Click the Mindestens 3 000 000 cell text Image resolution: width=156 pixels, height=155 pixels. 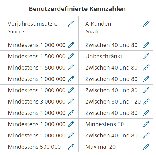click(x=37, y=102)
